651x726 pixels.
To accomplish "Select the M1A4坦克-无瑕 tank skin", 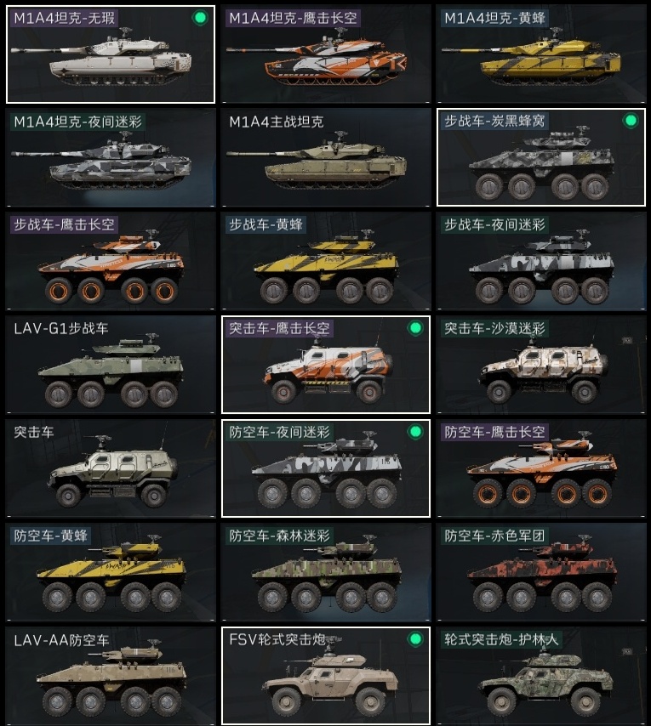I will point(111,54).
